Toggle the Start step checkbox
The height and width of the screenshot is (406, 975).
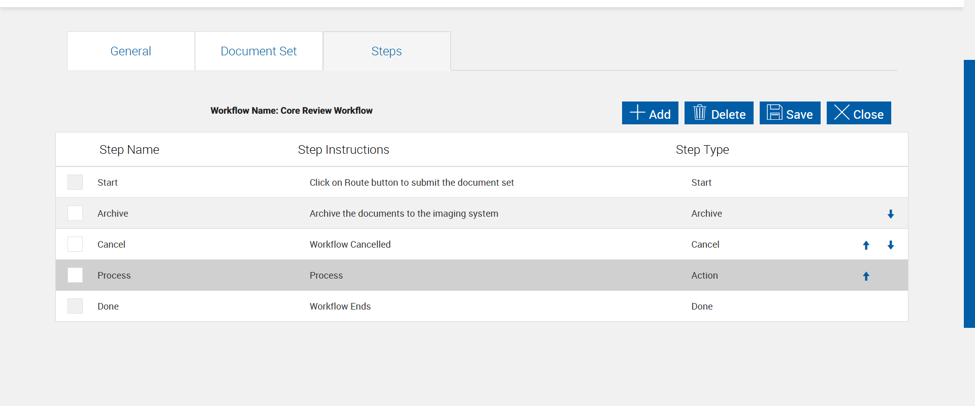tap(75, 182)
